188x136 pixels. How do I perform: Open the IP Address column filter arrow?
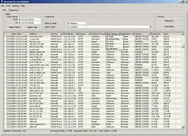point(76,34)
